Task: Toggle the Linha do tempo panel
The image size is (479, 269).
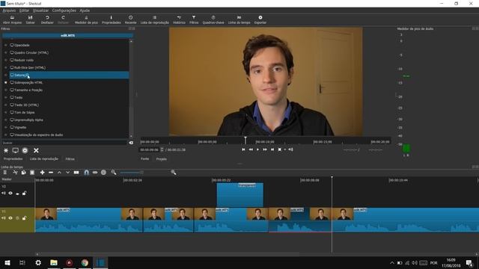Action: [x=239, y=20]
